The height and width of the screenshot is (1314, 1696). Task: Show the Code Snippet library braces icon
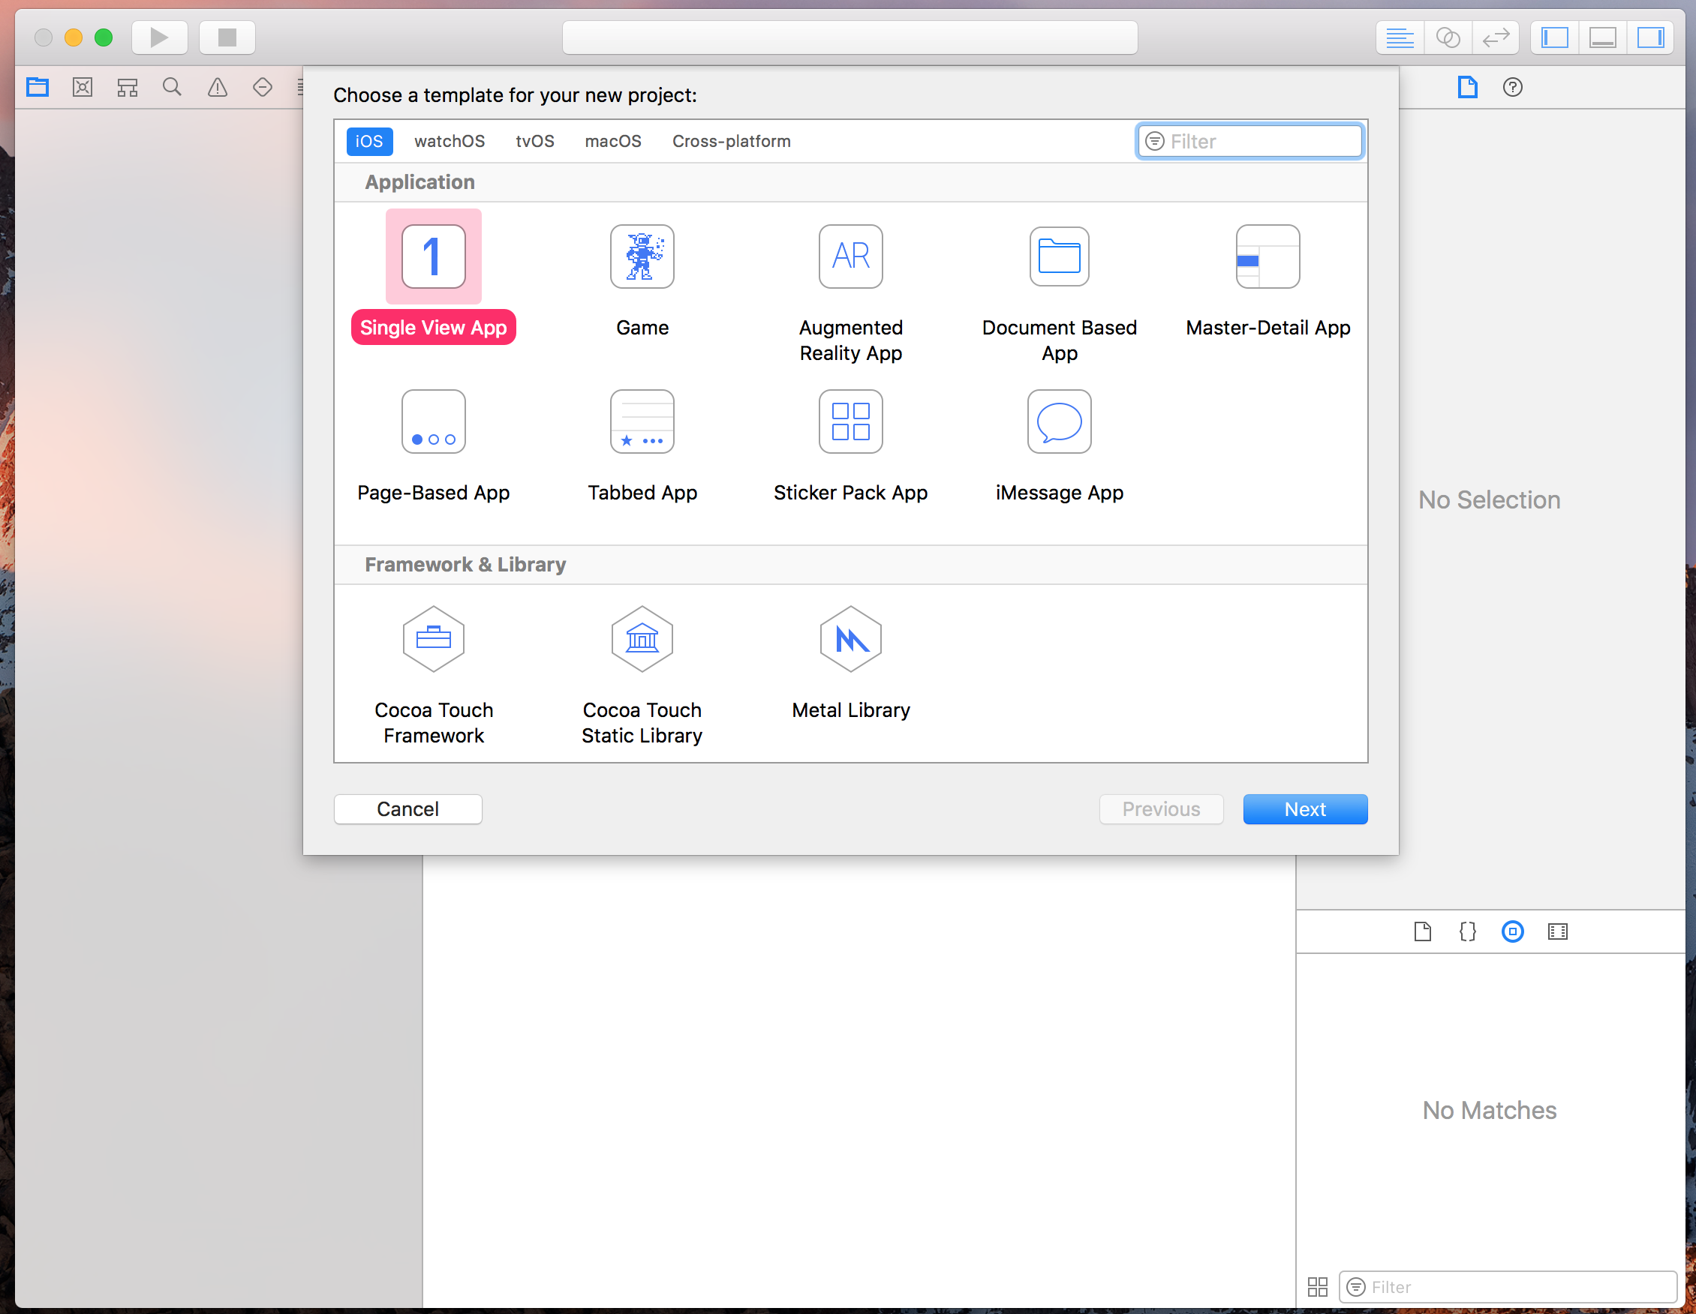coord(1467,931)
